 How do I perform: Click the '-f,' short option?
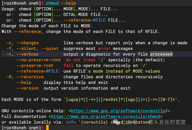(x=10, y=49)
